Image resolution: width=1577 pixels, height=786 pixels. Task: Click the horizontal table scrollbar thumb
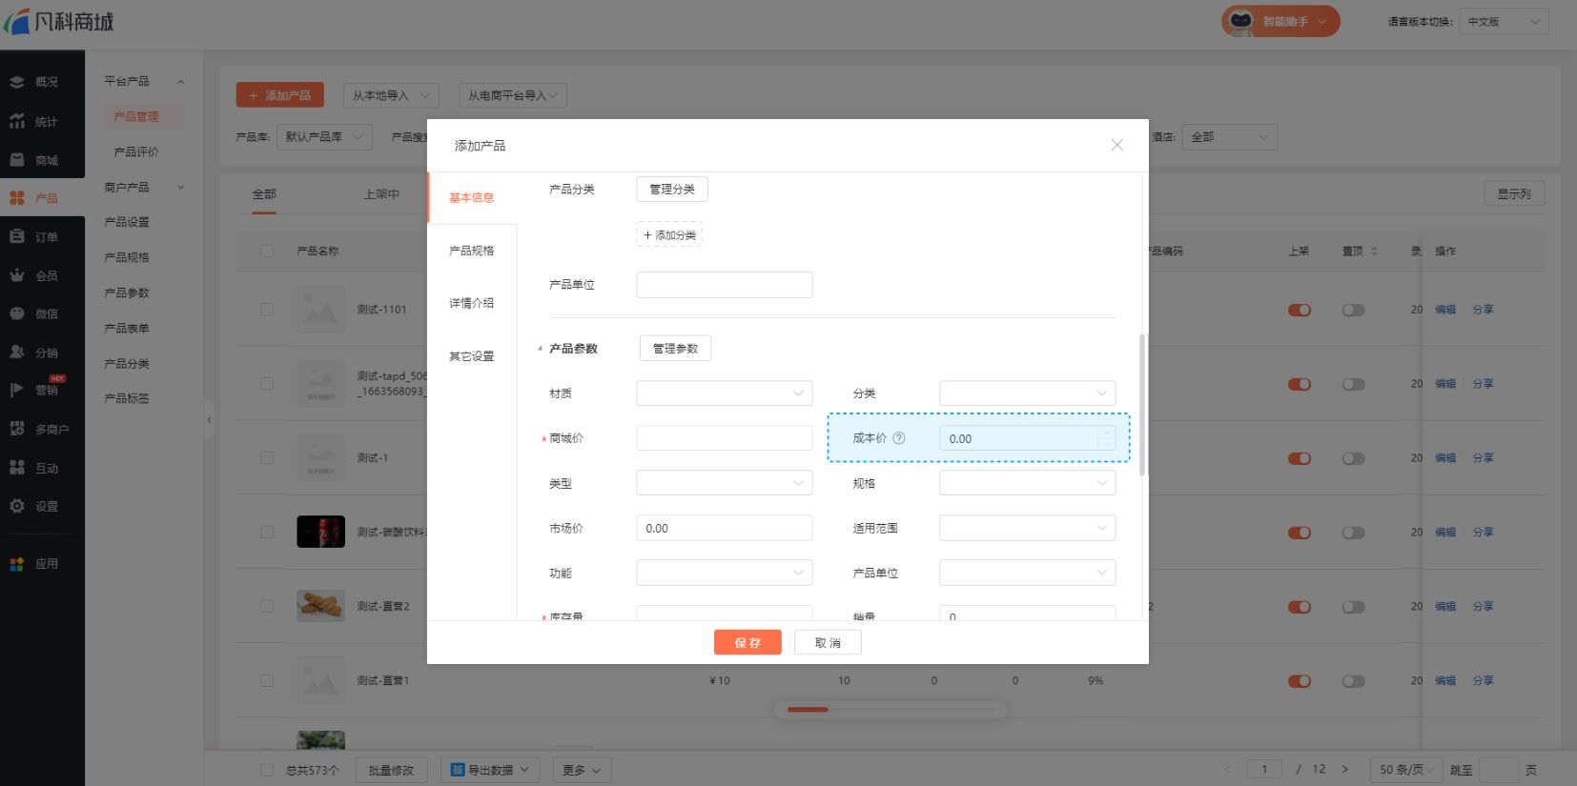[x=808, y=710]
